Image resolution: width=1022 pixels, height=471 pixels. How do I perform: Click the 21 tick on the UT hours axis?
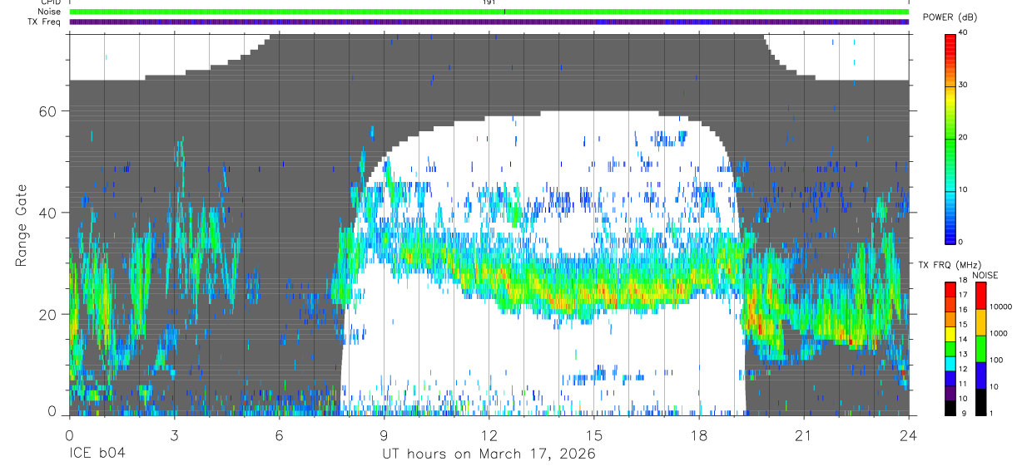click(803, 434)
